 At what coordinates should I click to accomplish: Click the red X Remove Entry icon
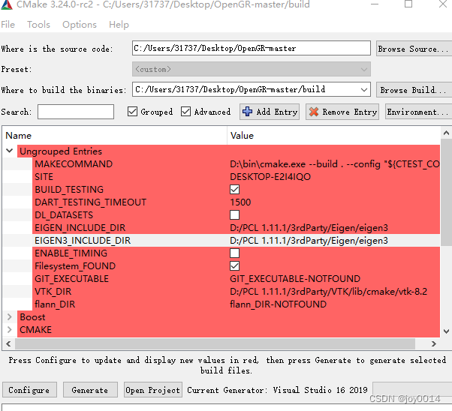[x=314, y=112]
